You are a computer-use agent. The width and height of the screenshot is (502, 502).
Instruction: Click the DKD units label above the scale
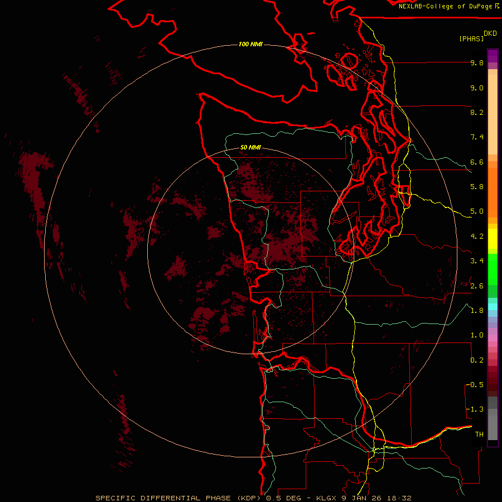(490, 33)
